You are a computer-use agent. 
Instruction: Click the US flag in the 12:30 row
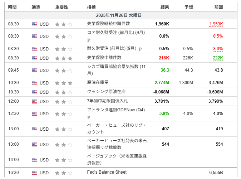click(35, 114)
